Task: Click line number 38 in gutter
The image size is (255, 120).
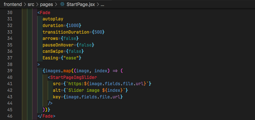Action: (10, 64)
